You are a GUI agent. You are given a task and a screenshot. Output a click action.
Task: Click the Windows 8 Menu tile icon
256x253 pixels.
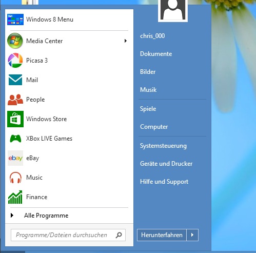pos(15,20)
